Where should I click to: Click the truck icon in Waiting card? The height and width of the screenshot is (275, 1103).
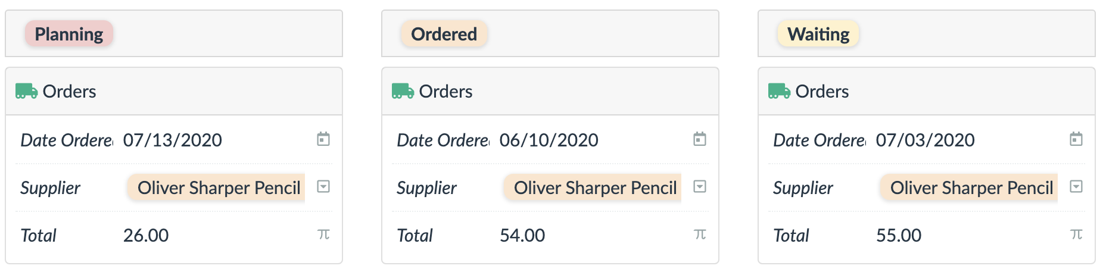[x=779, y=91]
